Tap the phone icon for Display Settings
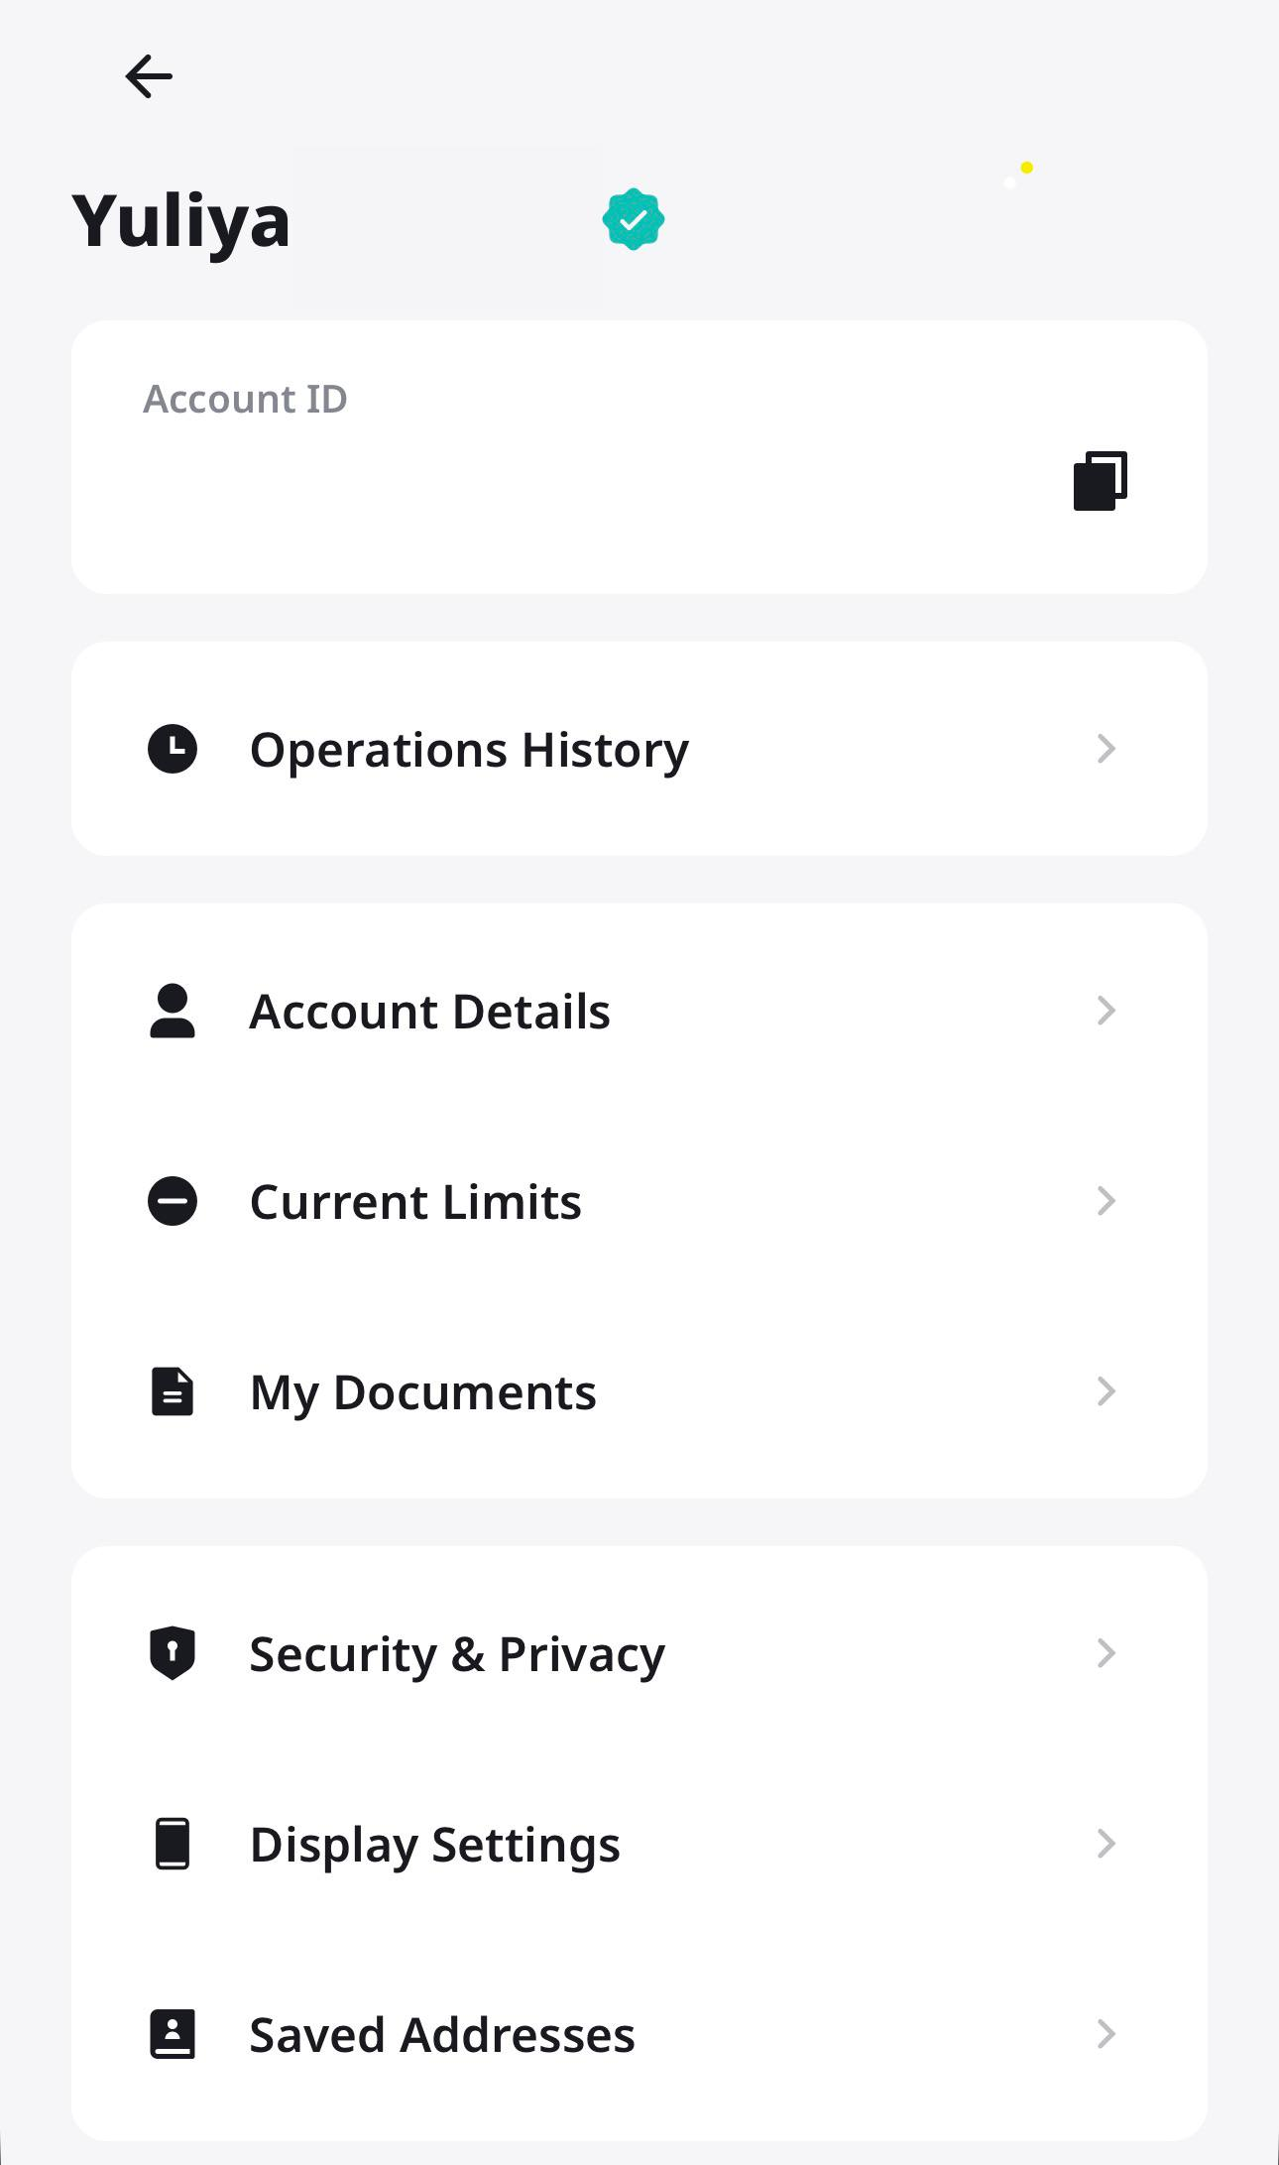The image size is (1279, 2165). click(x=173, y=1844)
